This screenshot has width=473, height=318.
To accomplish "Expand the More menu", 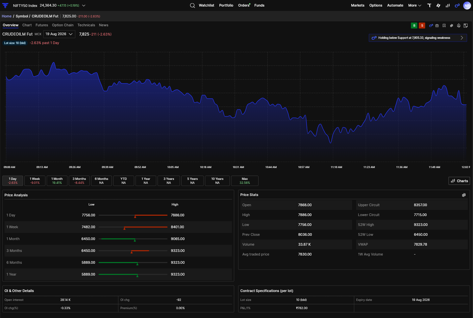I will tap(414, 5).
